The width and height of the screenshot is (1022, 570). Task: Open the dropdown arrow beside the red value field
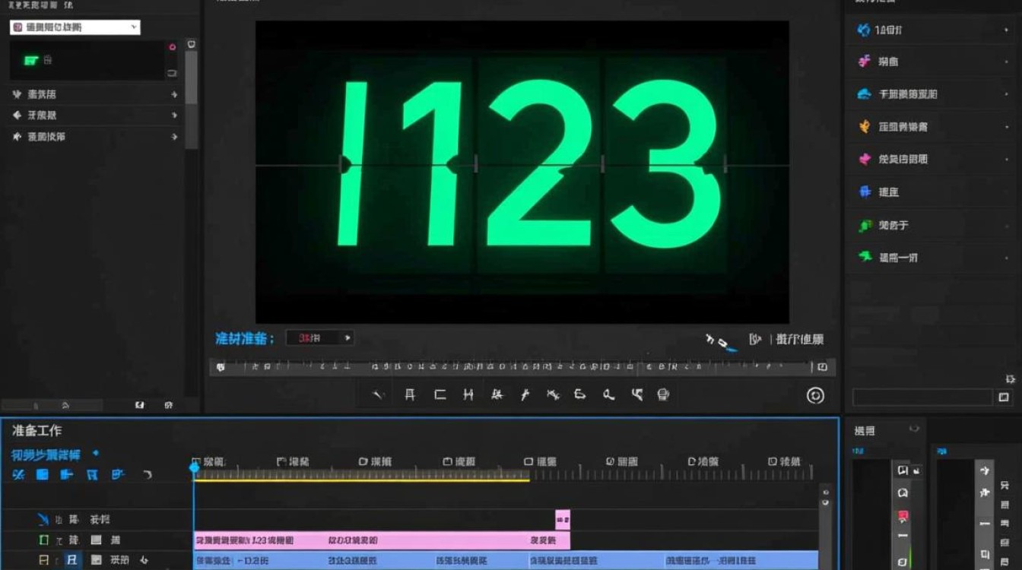click(348, 338)
